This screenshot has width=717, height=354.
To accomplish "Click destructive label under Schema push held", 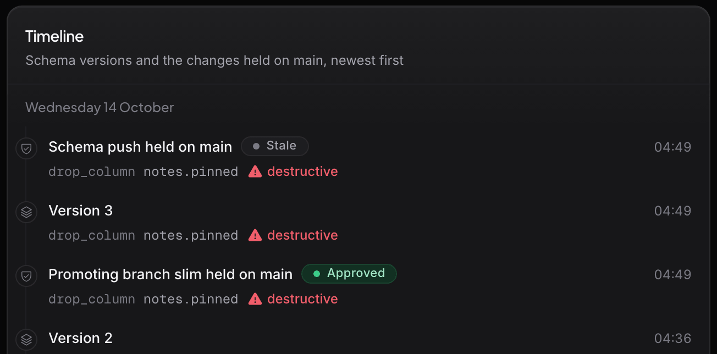I will [x=302, y=172].
